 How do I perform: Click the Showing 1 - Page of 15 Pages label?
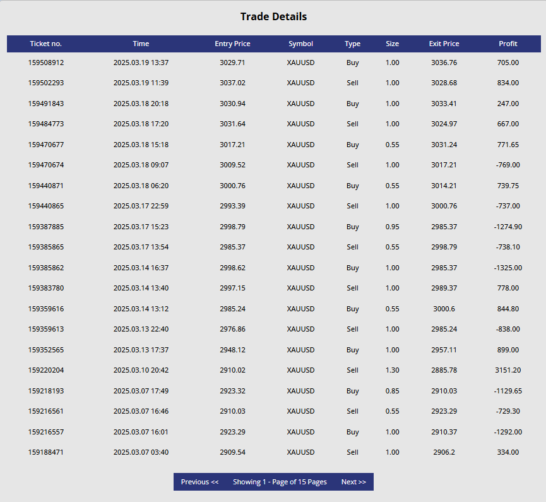click(280, 482)
